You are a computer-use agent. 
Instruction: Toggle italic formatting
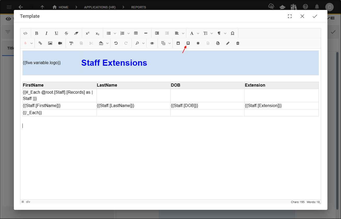[46, 33]
